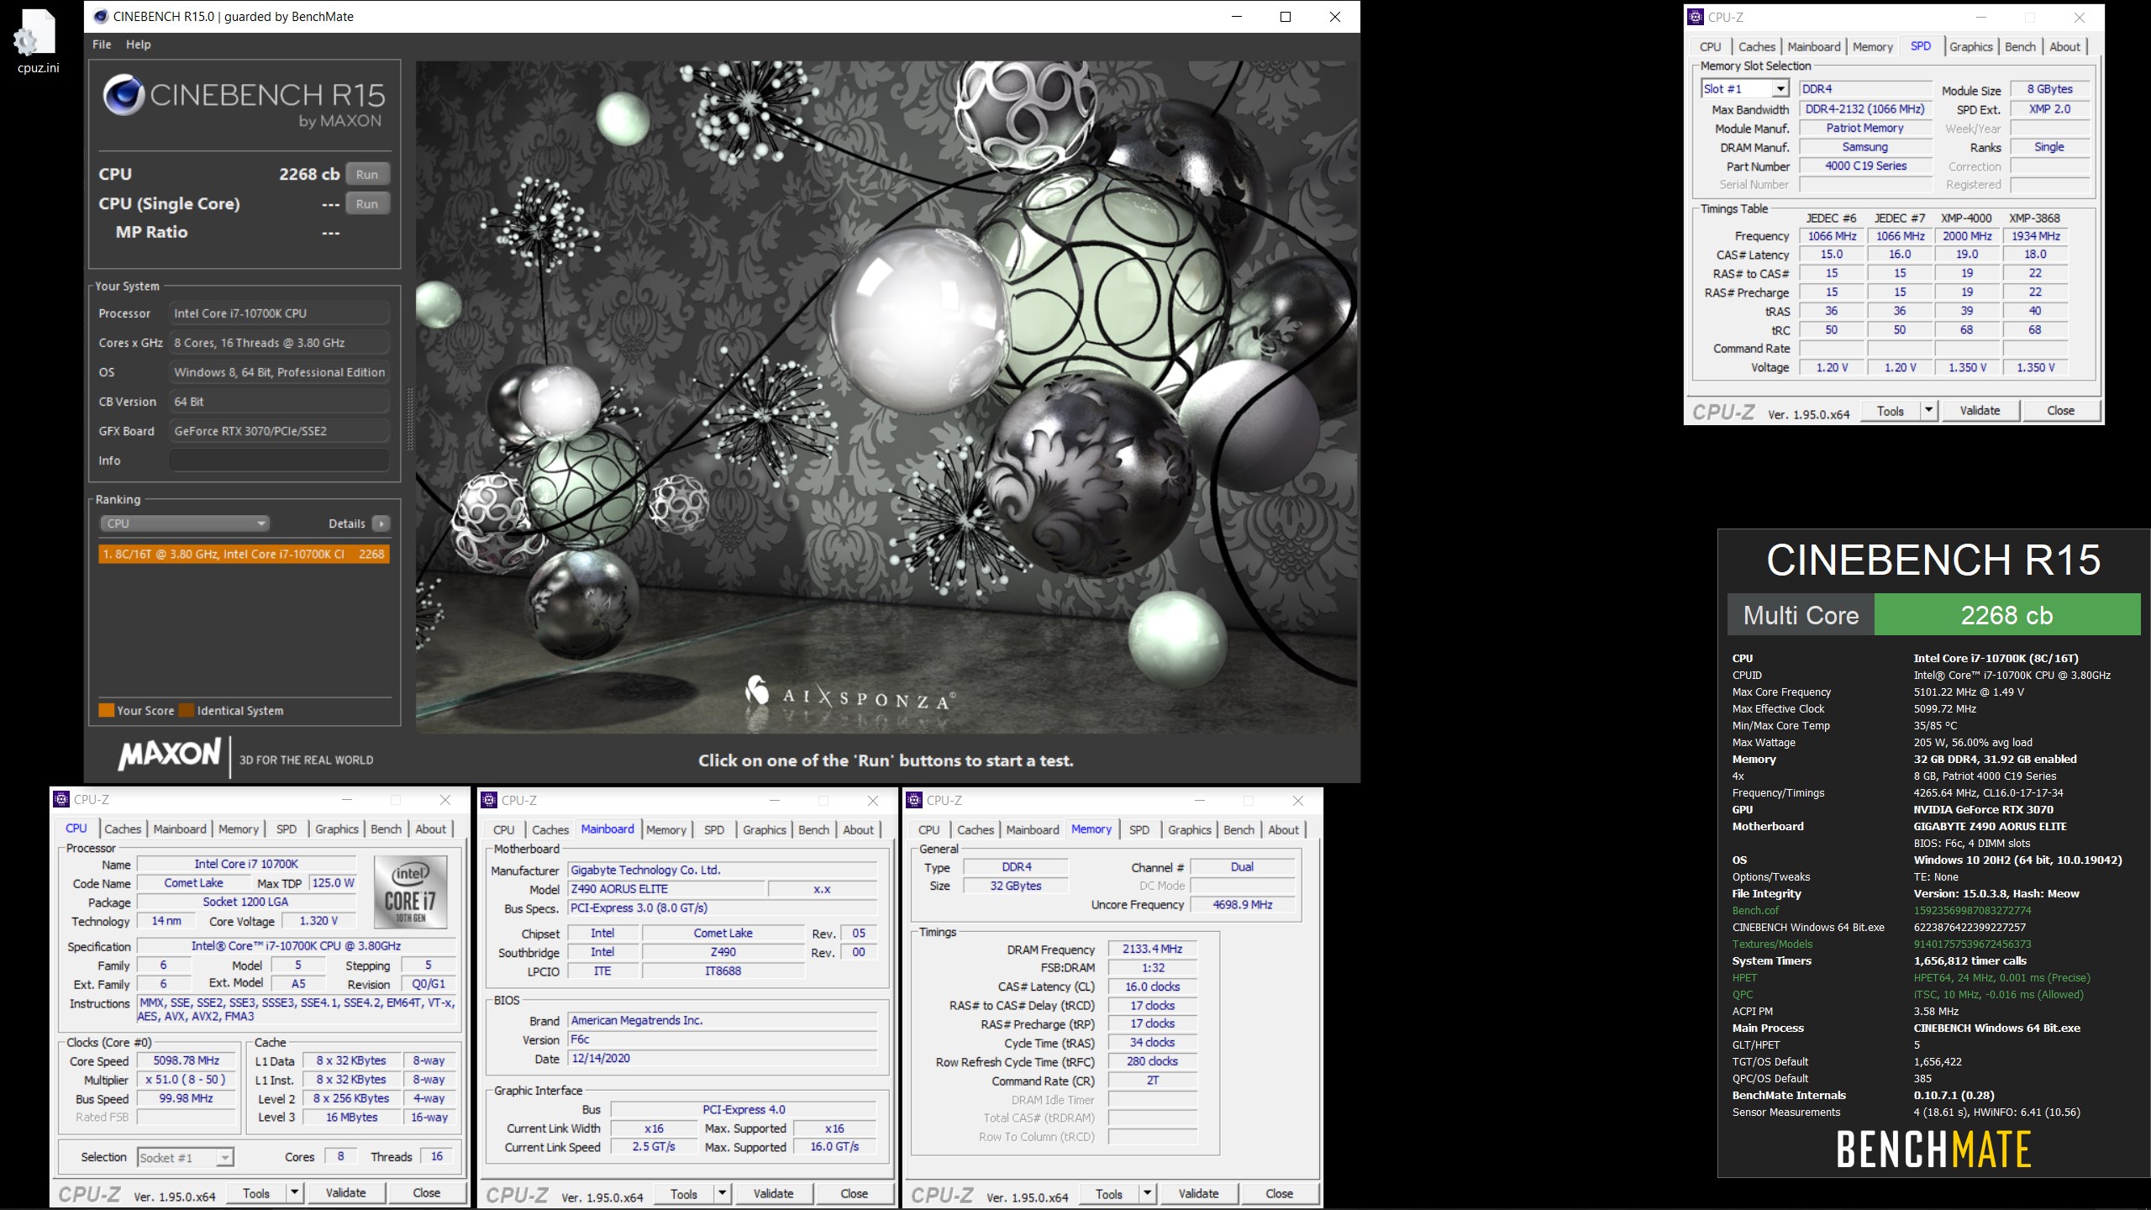
Task: Click the Max TDP 125.0 W value
Action: [x=333, y=882]
